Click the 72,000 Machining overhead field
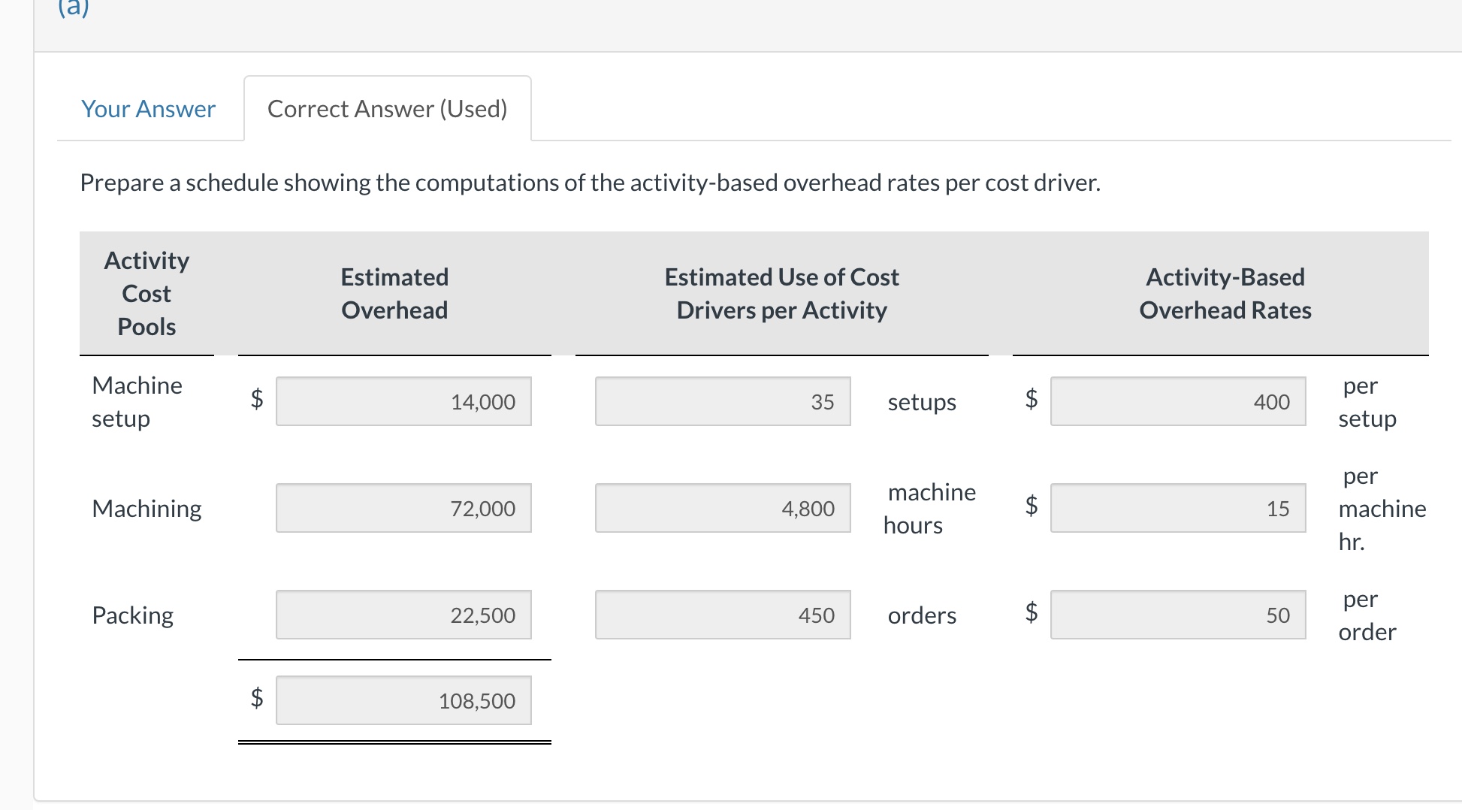This screenshot has width=1462, height=810. [403, 508]
